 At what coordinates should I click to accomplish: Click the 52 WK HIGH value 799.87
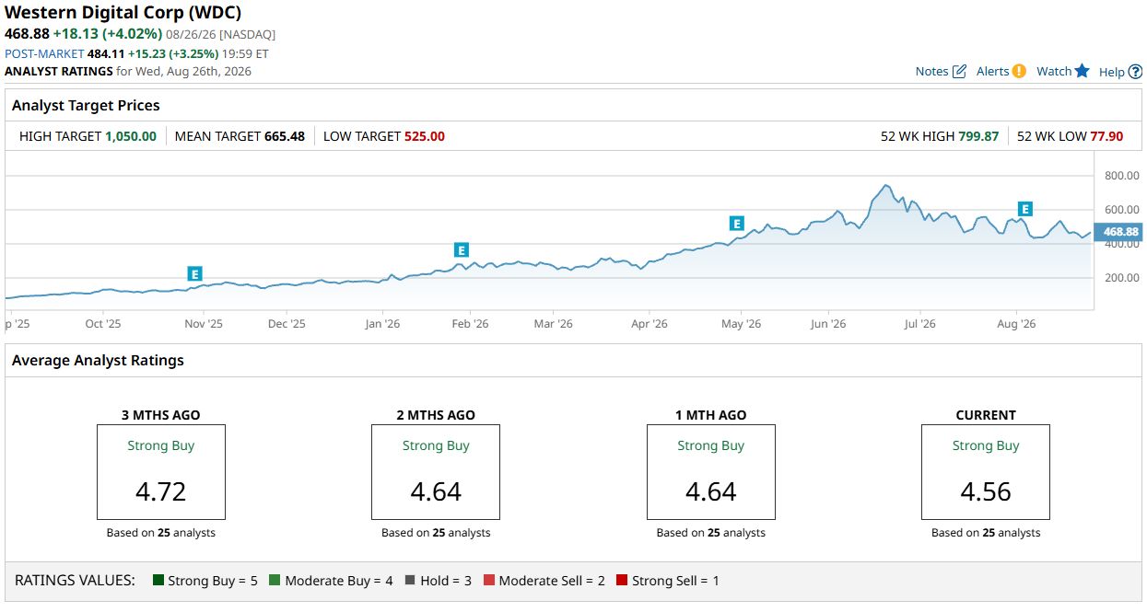[x=978, y=136]
